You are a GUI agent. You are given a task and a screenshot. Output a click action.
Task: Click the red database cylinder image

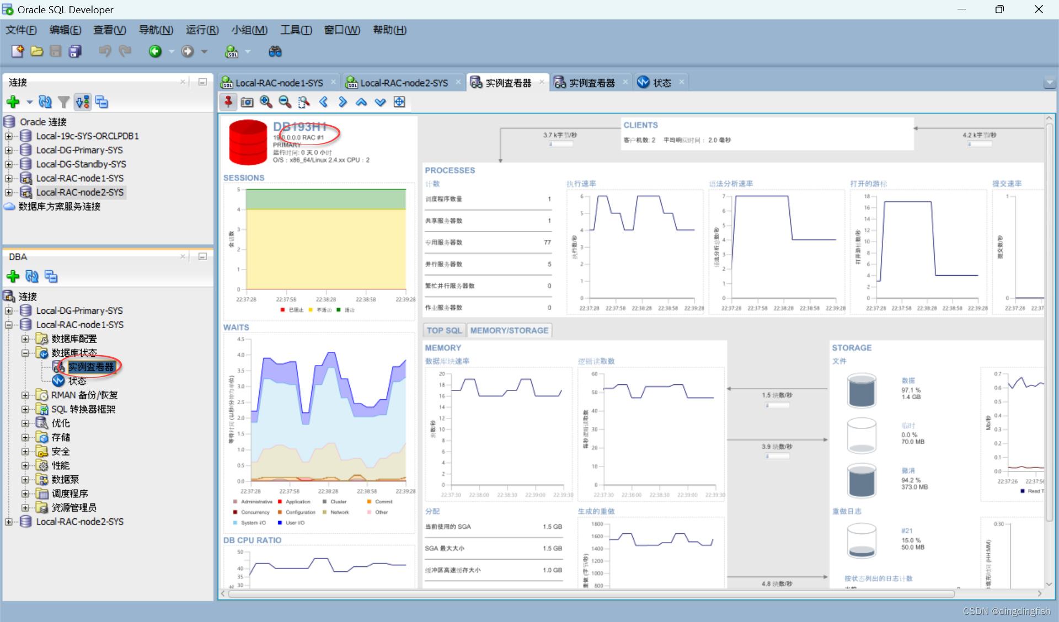click(x=248, y=142)
